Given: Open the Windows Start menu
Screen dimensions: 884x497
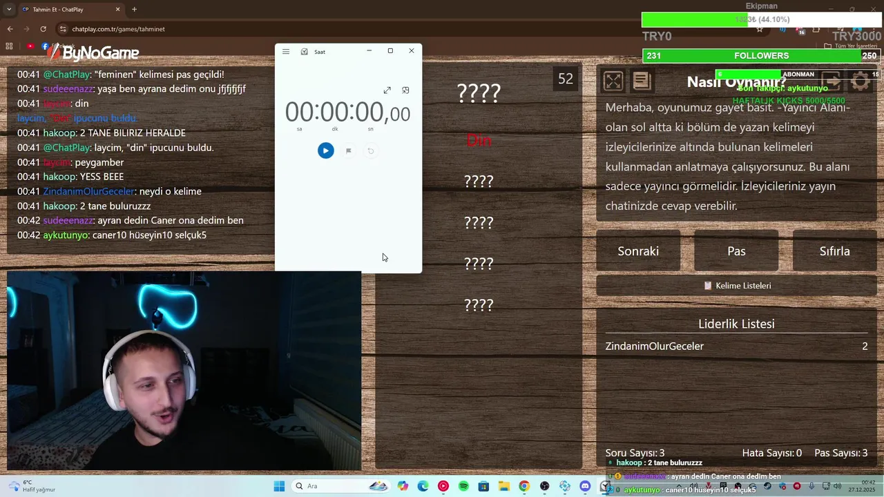Looking at the screenshot, I should 279,486.
